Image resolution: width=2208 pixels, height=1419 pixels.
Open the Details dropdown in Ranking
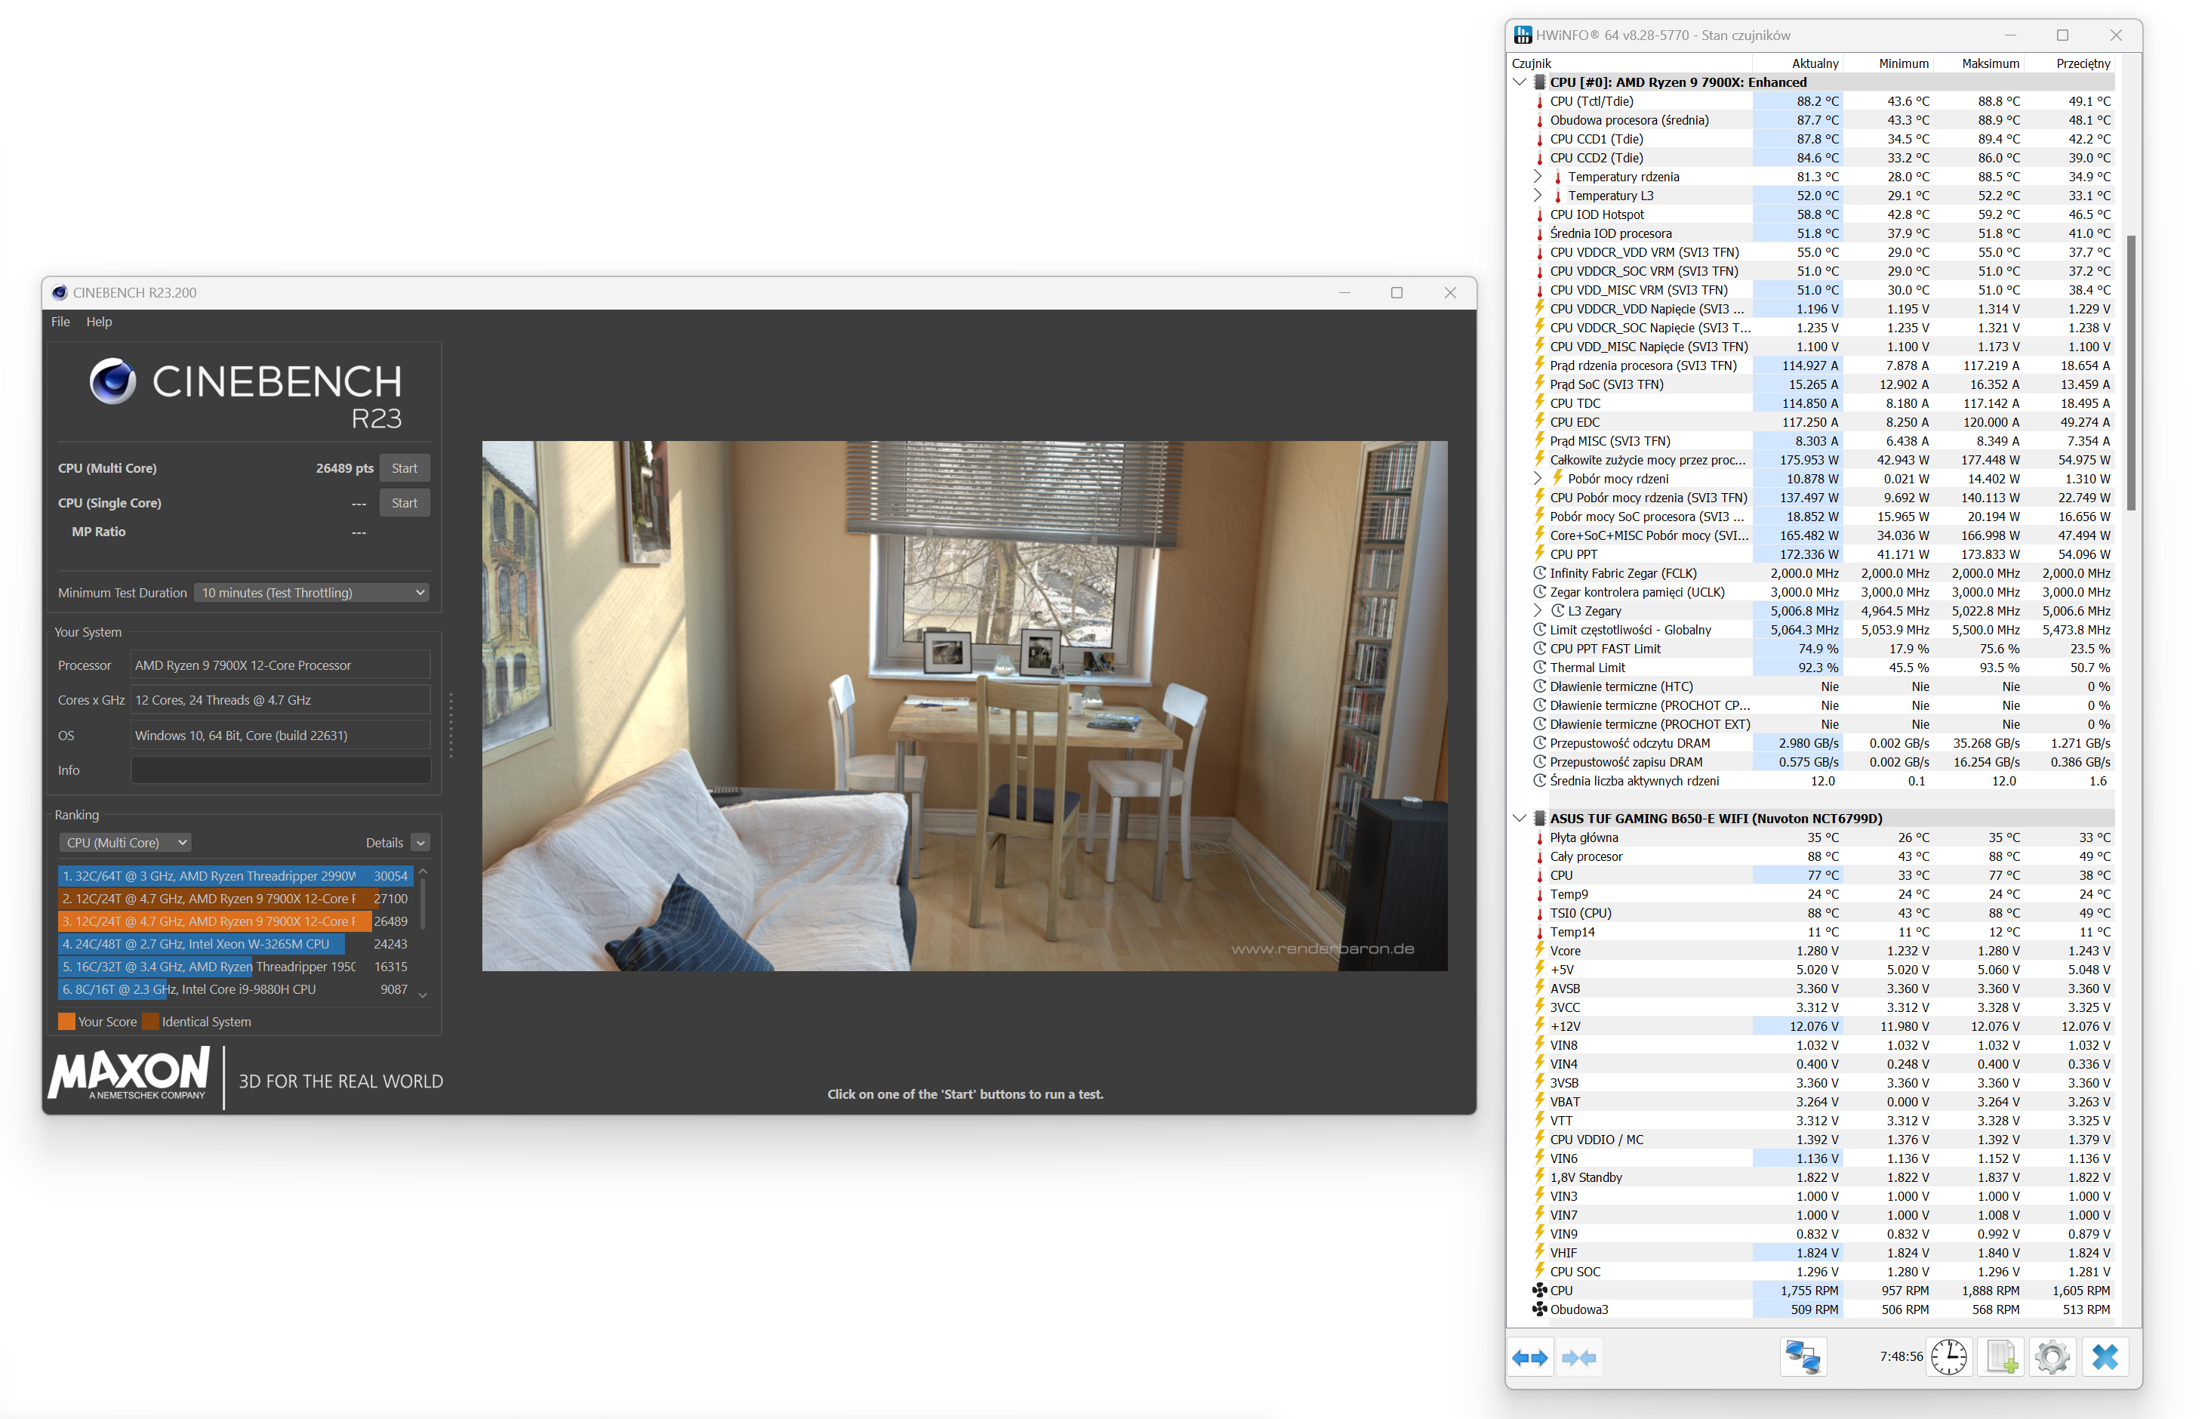point(420,842)
